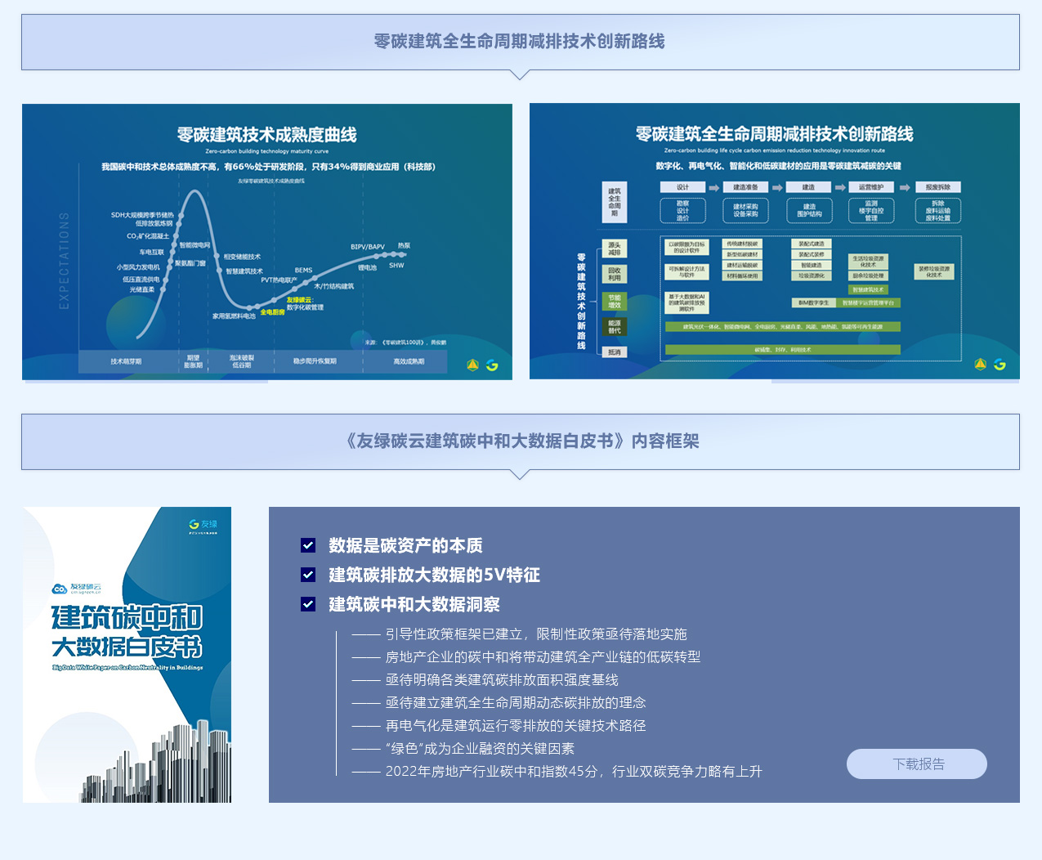This screenshot has width=1042, height=860.
Task: Click the 运营维护 stage box in the route slide
Action: [x=871, y=187]
